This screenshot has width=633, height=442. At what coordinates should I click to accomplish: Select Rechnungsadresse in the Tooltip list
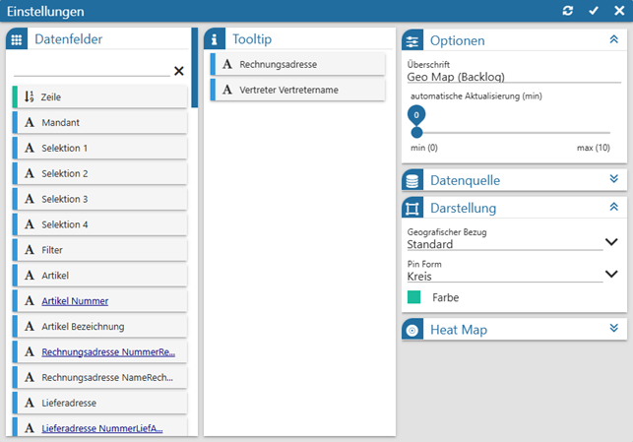pos(297,64)
